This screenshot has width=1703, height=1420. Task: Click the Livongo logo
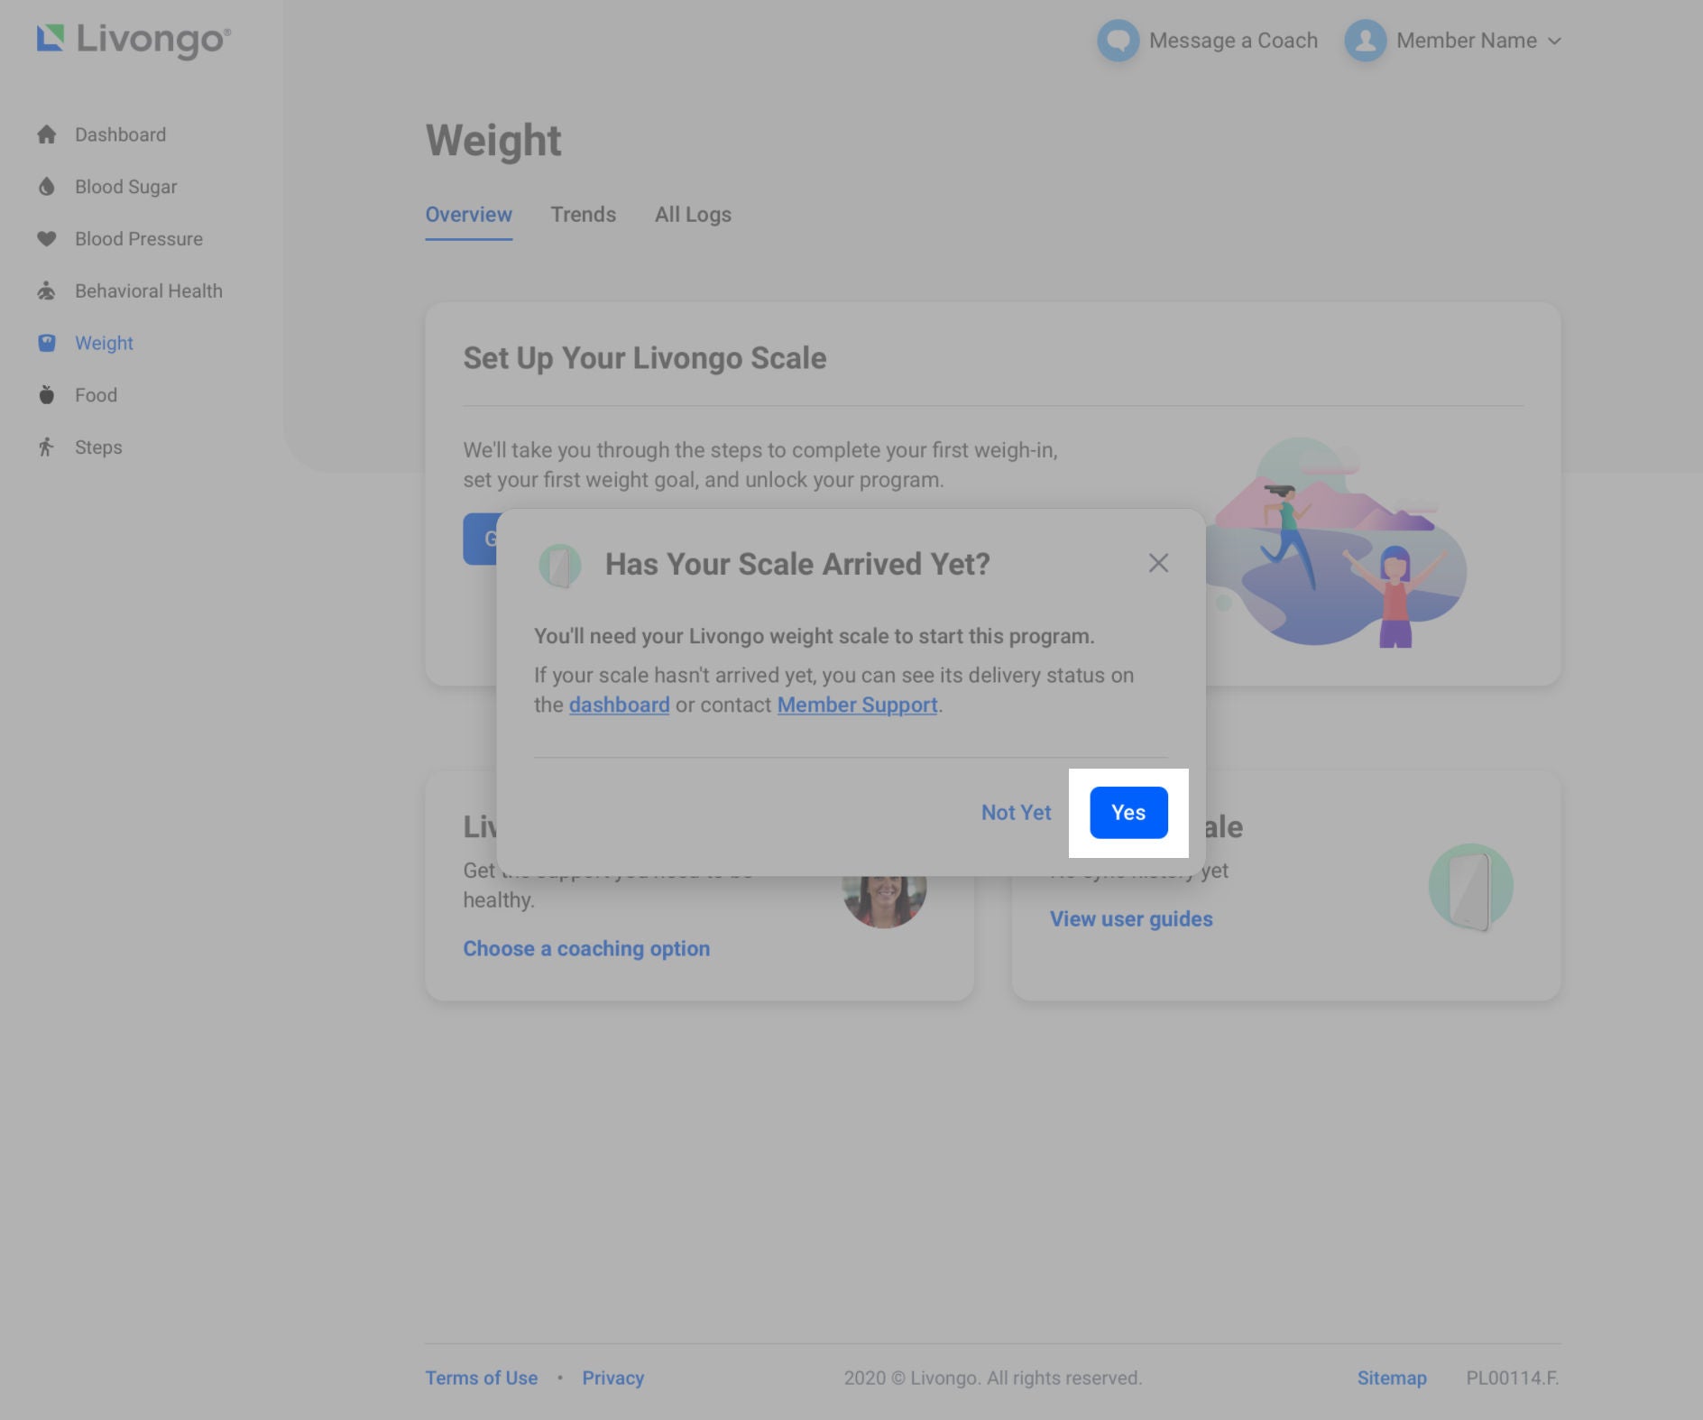pyautogui.click(x=133, y=40)
